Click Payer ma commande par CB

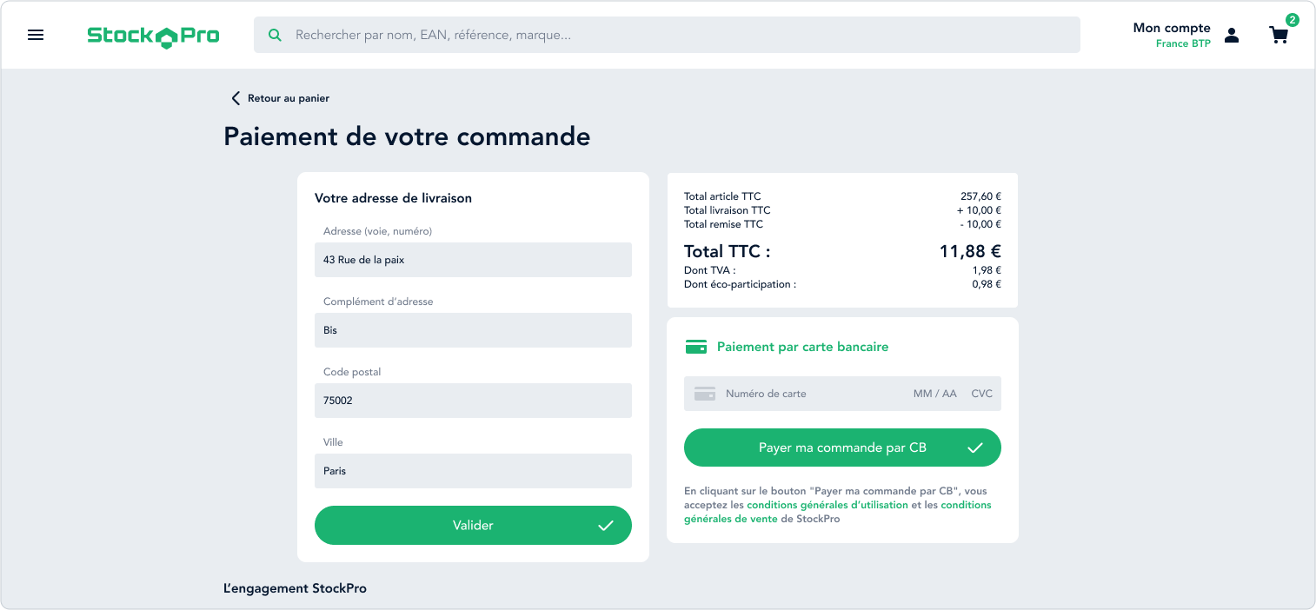(841, 448)
